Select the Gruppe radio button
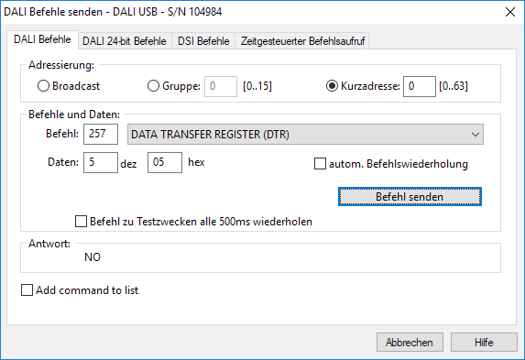The width and height of the screenshot is (525, 360). (153, 86)
